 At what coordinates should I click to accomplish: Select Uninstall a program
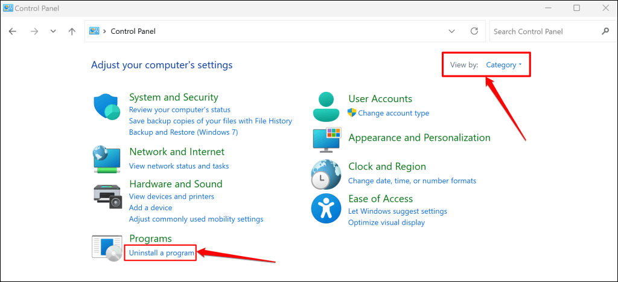tap(162, 253)
